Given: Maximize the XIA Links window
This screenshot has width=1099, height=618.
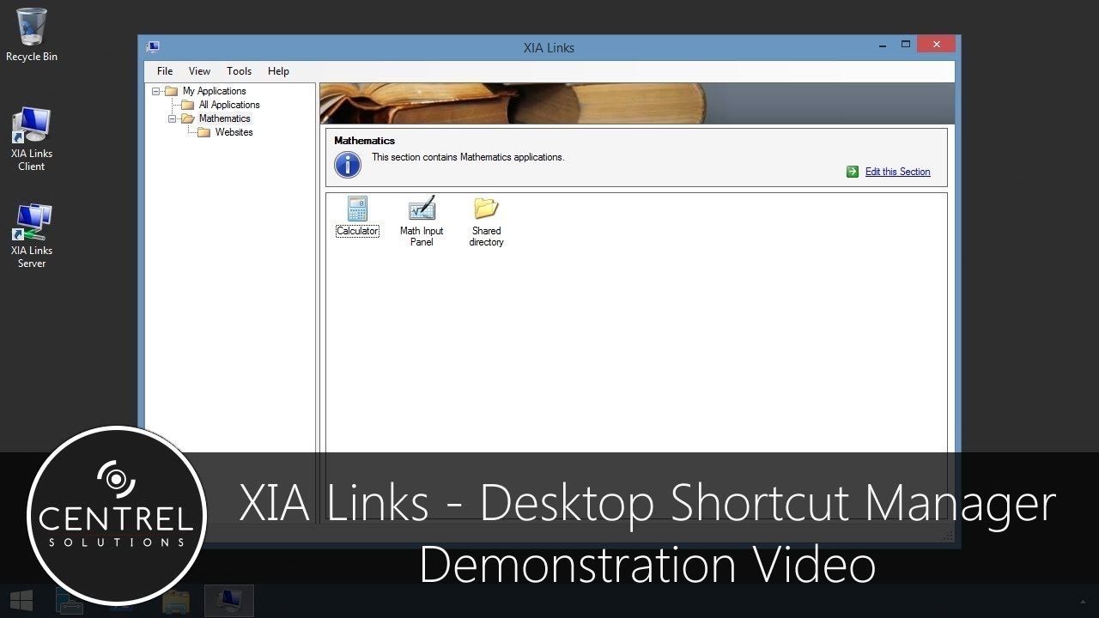Looking at the screenshot, I should 905,45.
